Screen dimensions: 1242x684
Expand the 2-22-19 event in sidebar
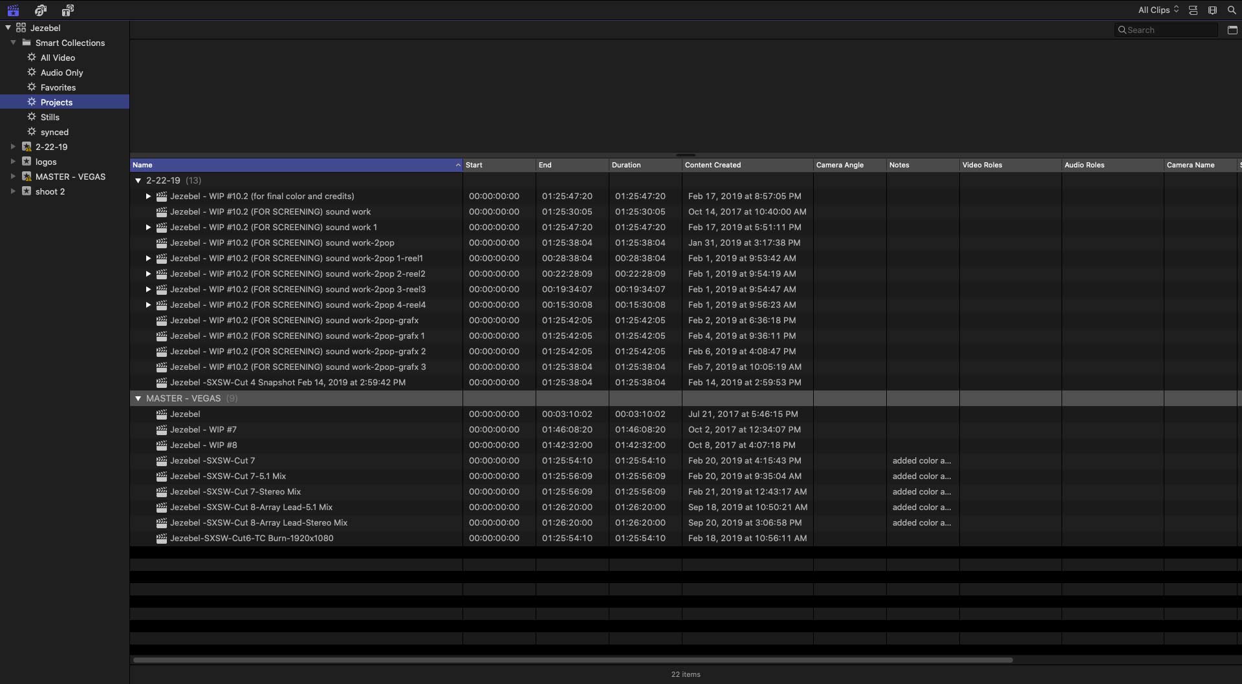[x=13, y=147]
